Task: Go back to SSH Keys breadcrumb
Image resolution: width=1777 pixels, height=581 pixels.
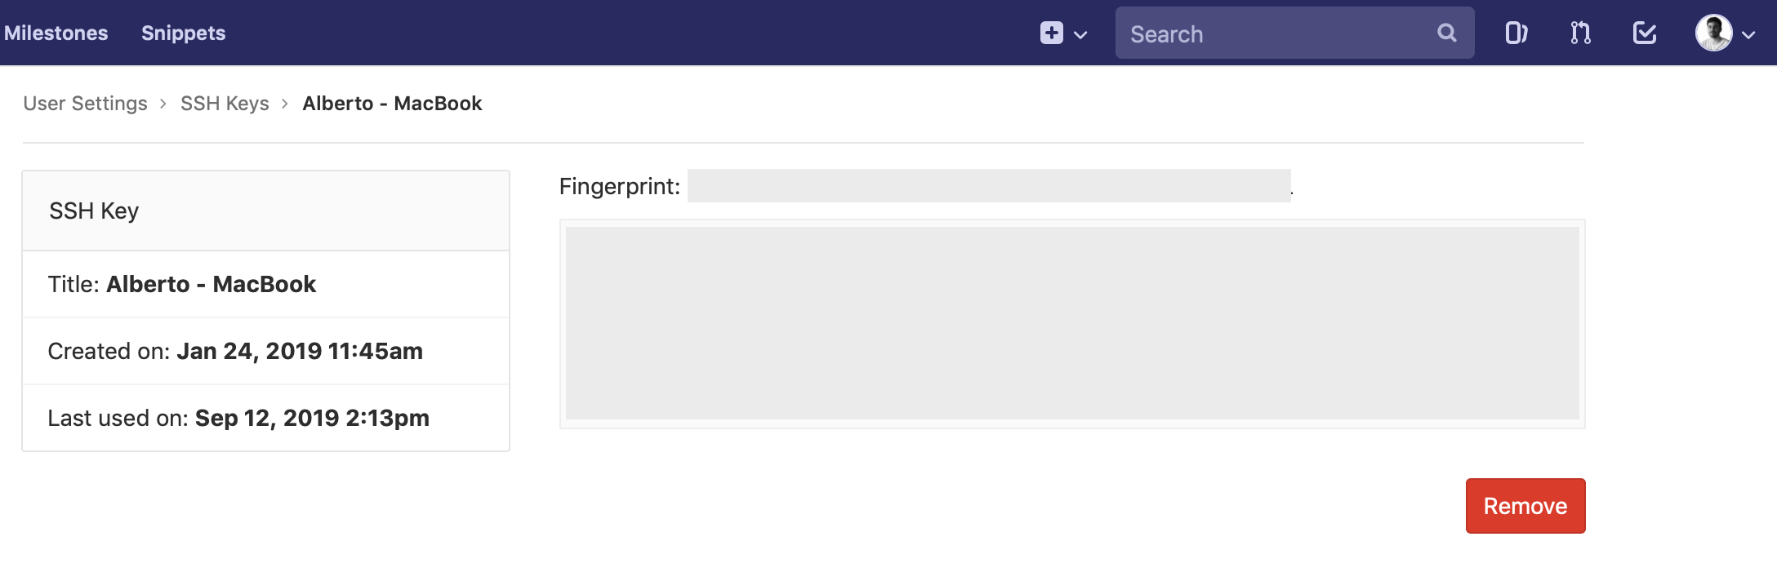Action: pos(225,104)
